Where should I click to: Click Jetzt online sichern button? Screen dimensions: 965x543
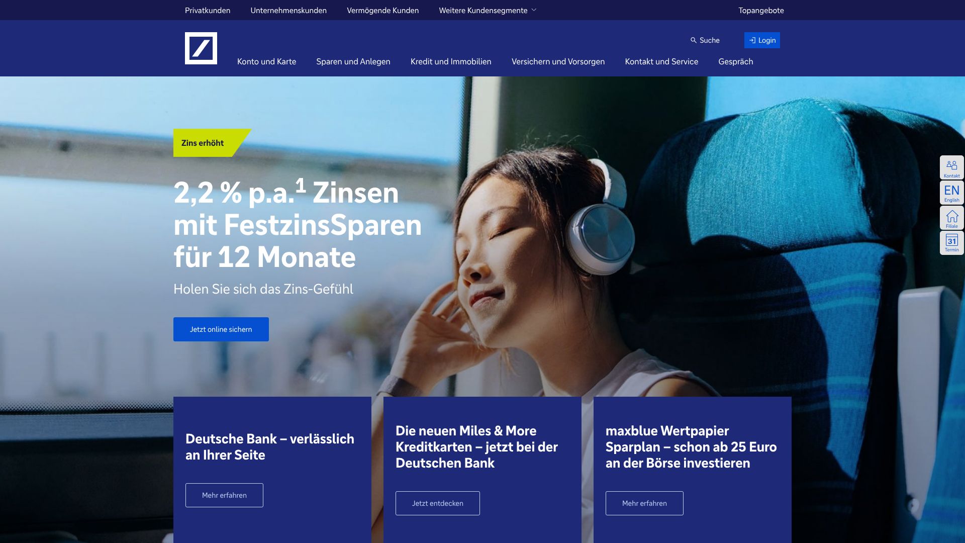pyautogui.click(x=221, y=329)
